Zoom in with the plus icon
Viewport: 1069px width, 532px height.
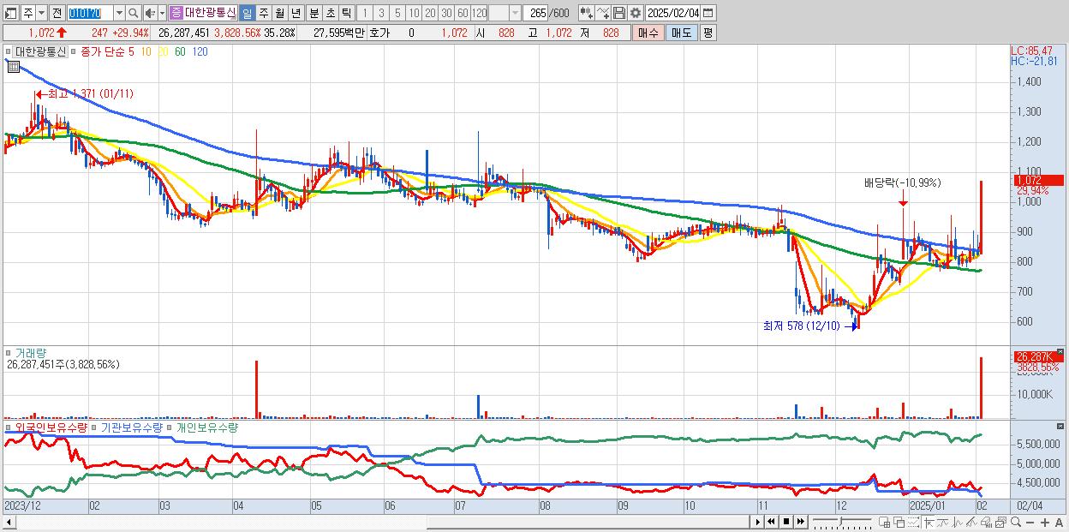tap(1045, 523)
